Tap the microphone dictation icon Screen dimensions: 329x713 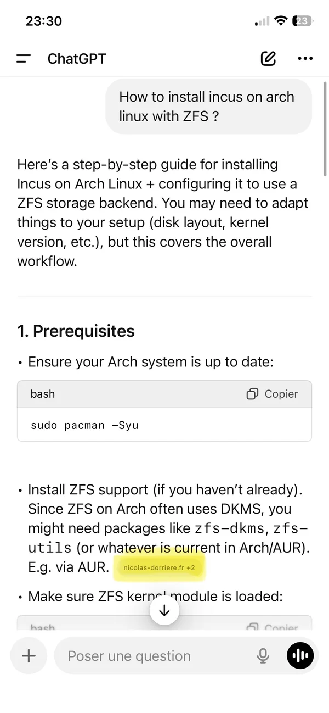pyautogui.click(x=263, y=655)
